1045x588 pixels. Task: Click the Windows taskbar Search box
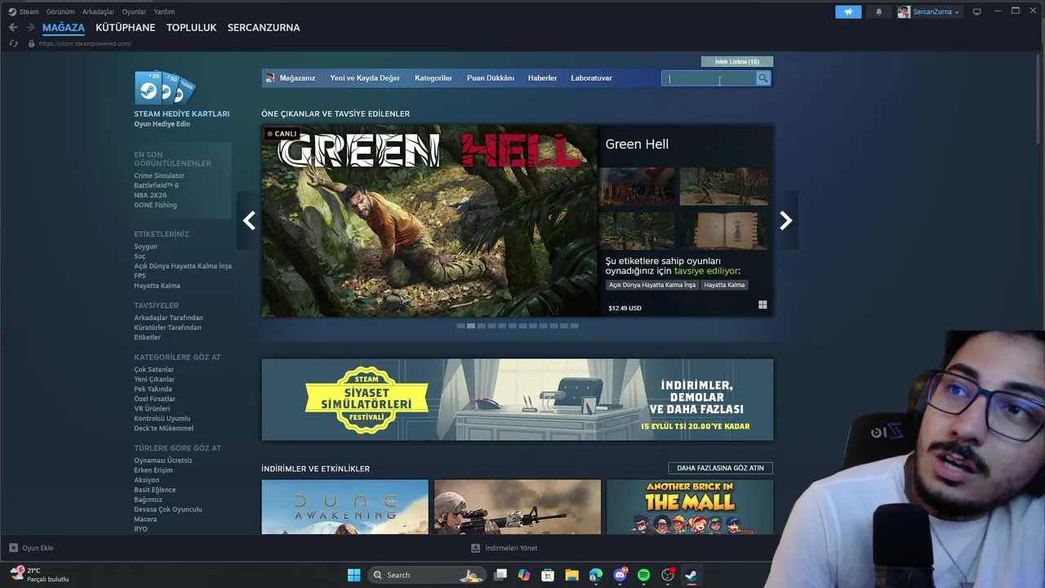[428, 575]
